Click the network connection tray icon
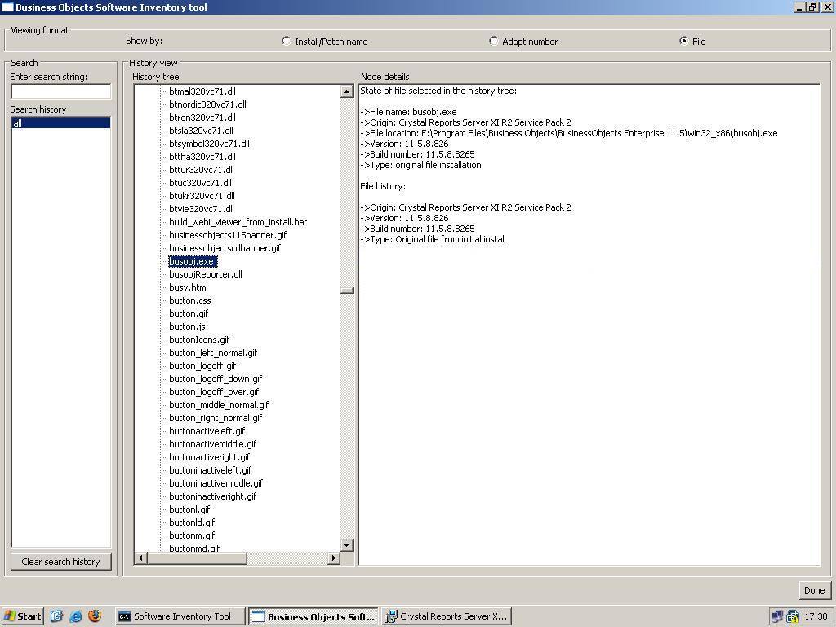Image resolution: width=836 pixels, height=627 pixels. click(777, 617)
